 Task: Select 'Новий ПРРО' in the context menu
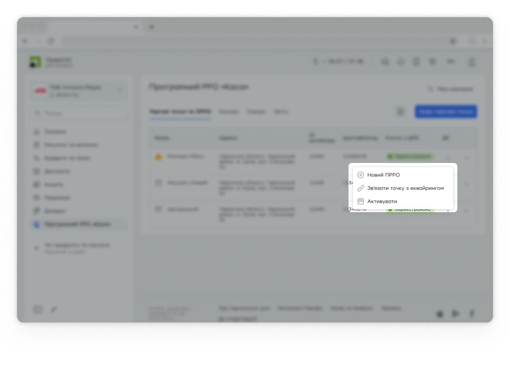tap(383, 175)
